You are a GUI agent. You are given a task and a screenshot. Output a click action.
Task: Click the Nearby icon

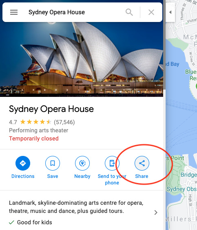click(x=82, y=163)
